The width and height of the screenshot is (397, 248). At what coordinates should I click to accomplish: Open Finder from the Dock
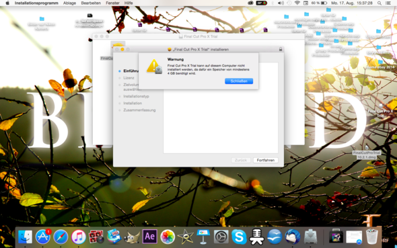pyautogui.click(x=25, y=237)
